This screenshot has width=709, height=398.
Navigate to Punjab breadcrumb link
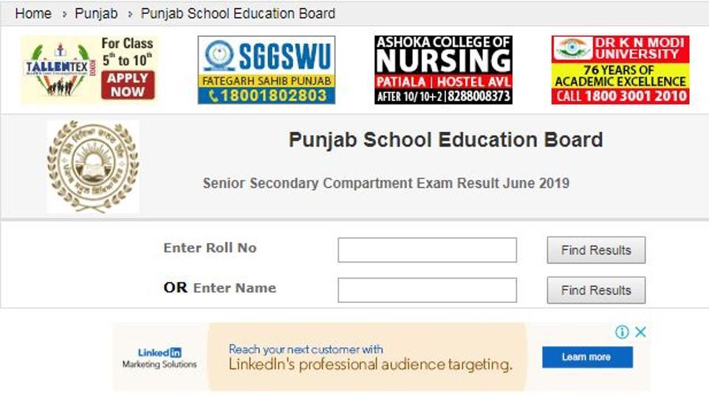[96, 13]
